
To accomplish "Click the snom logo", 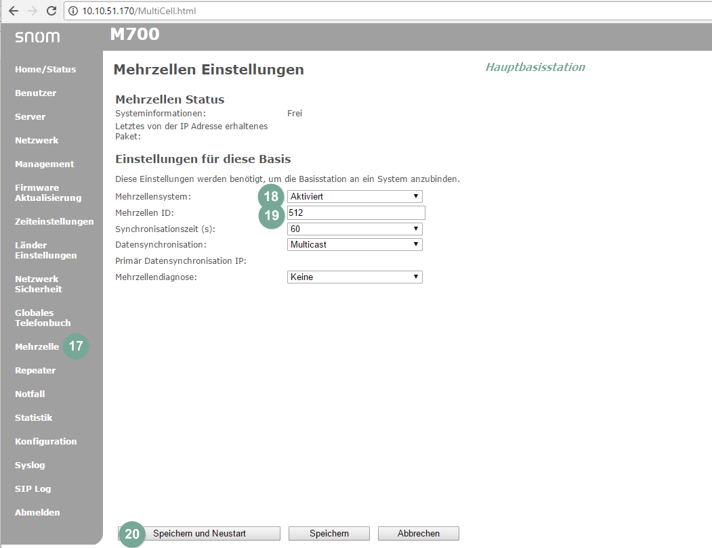I will pyautogui.click(x=37, y=37).
